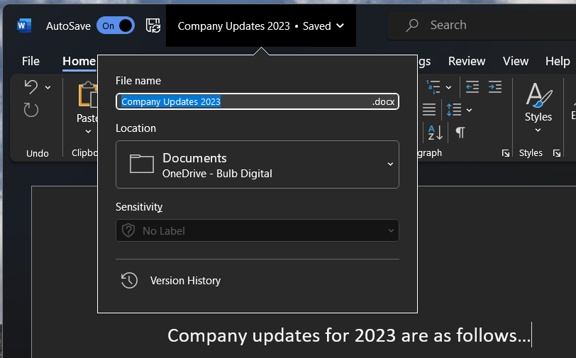Click the Search box
576x358 pixels.
tap(481, 26)
